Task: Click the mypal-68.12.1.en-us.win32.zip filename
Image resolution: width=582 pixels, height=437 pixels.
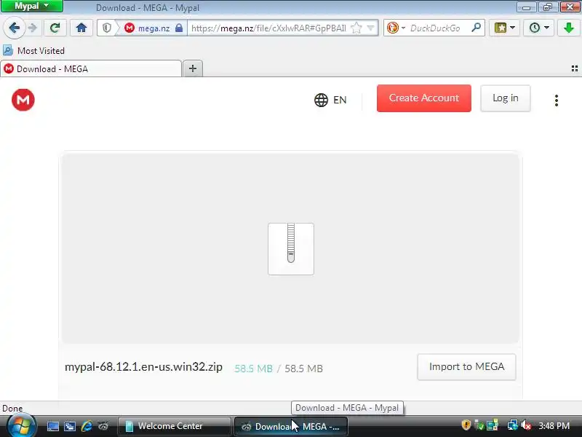Action: click(x=143, y=367)
